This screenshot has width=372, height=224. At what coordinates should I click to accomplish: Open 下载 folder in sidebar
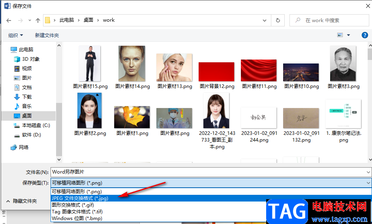point(23,97)
